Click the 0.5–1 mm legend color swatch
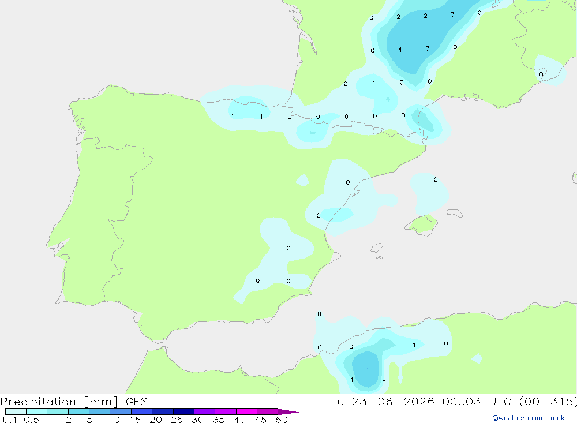This screenshot has width=577, height=423. pyautogui.click(x=37, y=411)
